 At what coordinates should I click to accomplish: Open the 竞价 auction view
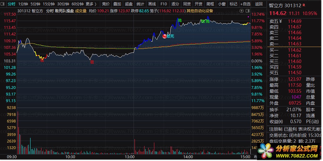(x=106, y=4)
